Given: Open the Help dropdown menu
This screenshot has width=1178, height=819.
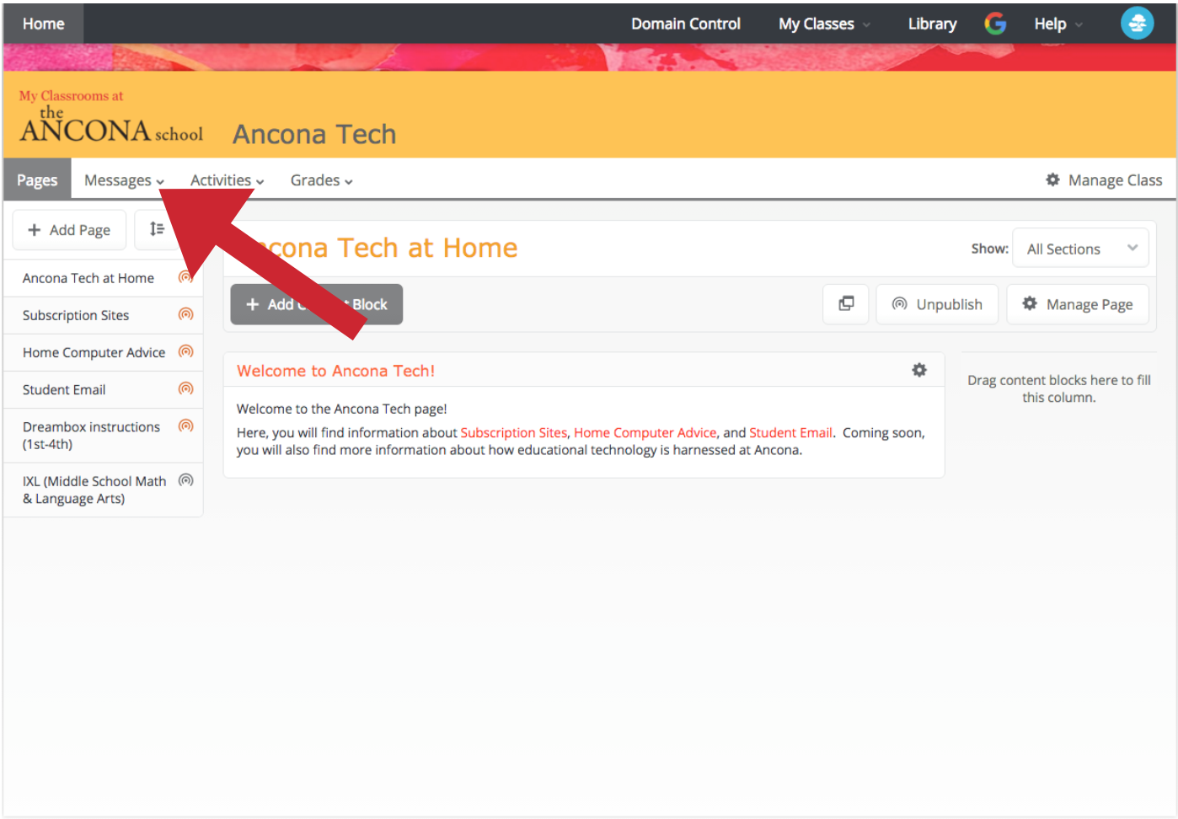Looking at the screenshot, I should pyautogui.click(x=1058, y=24).
